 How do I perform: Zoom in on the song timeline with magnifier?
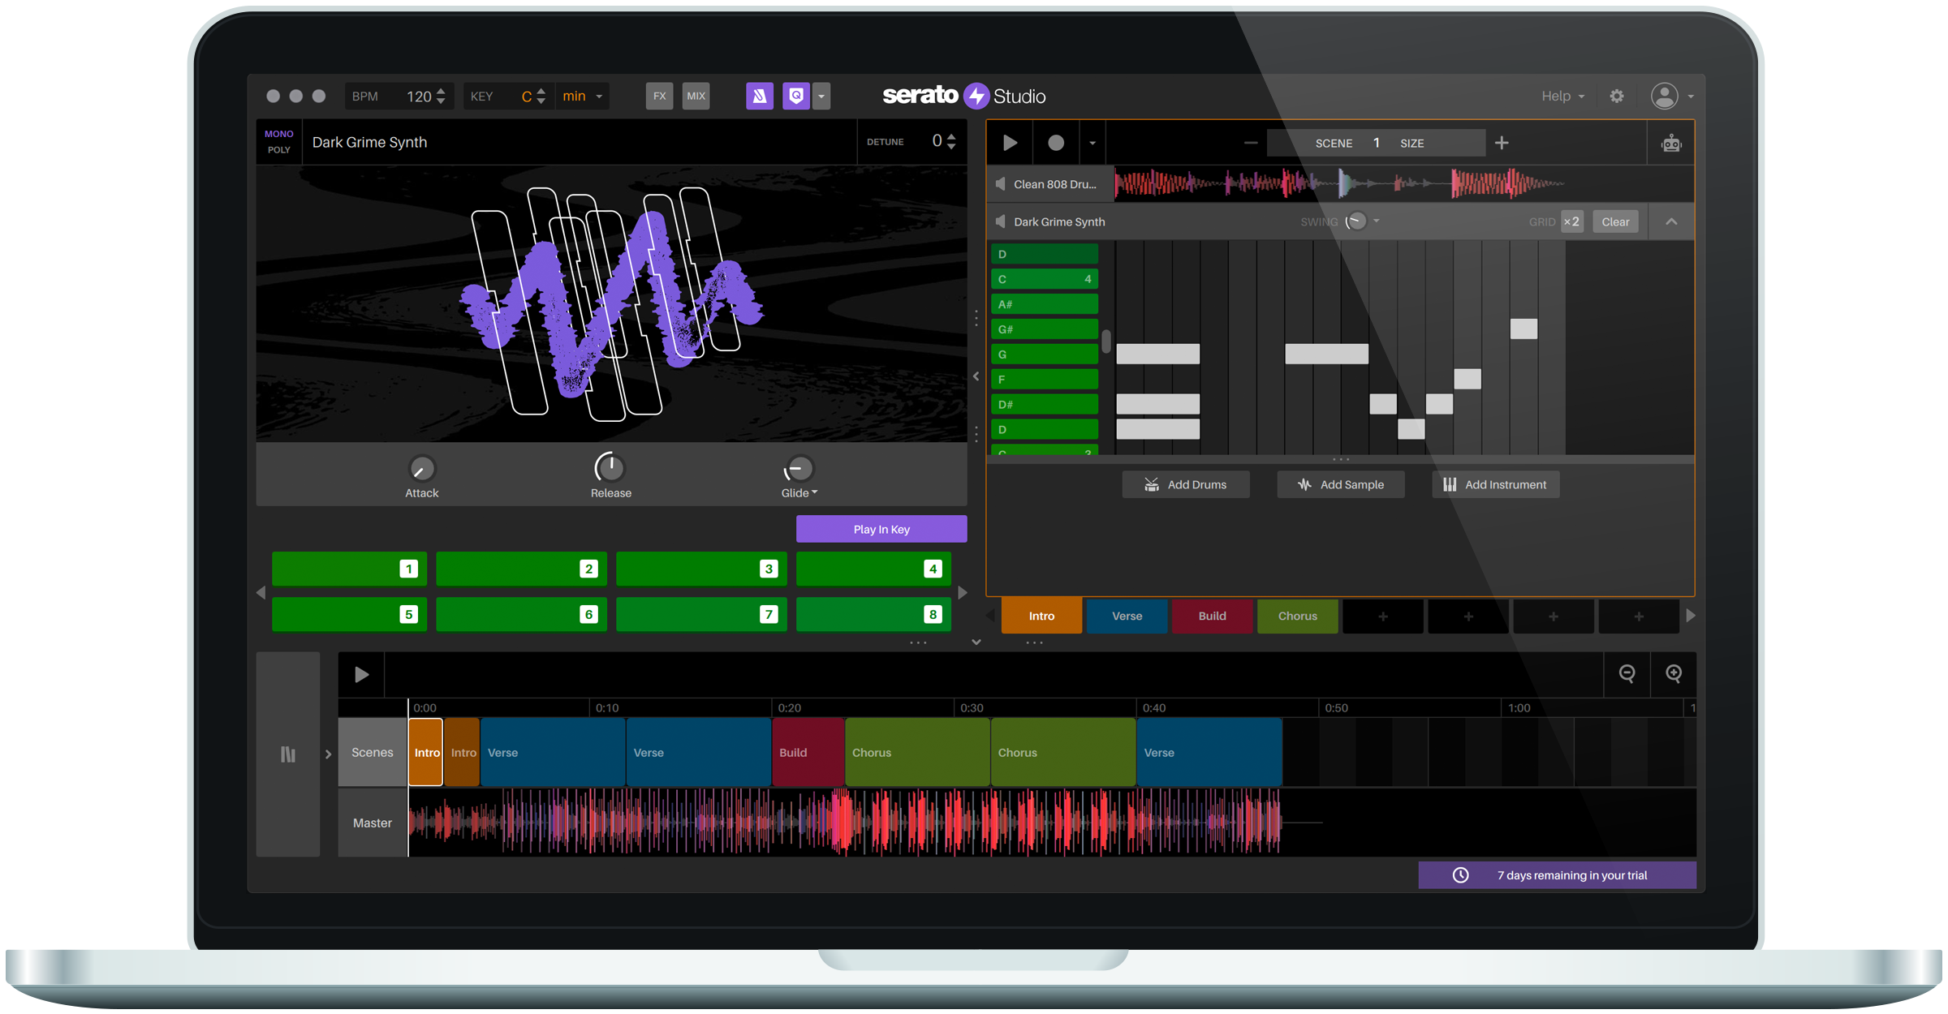1673,673
